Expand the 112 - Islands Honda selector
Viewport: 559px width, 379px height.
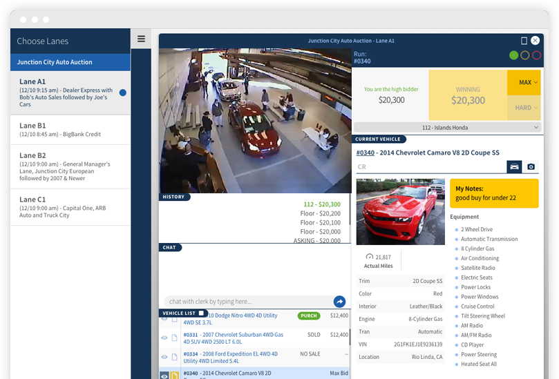(x=448, y=128)
